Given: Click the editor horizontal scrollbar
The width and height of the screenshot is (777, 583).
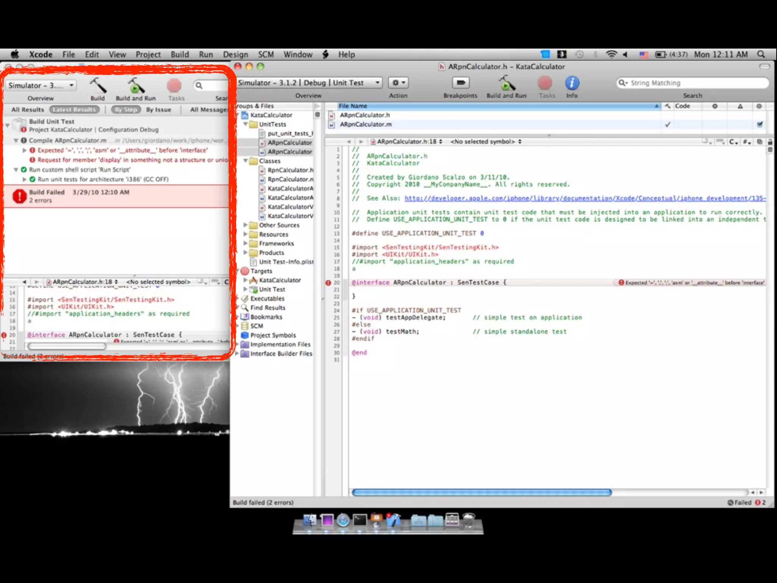Looking at the screenshot, I should pyautogui.click(x=482, y=492).
